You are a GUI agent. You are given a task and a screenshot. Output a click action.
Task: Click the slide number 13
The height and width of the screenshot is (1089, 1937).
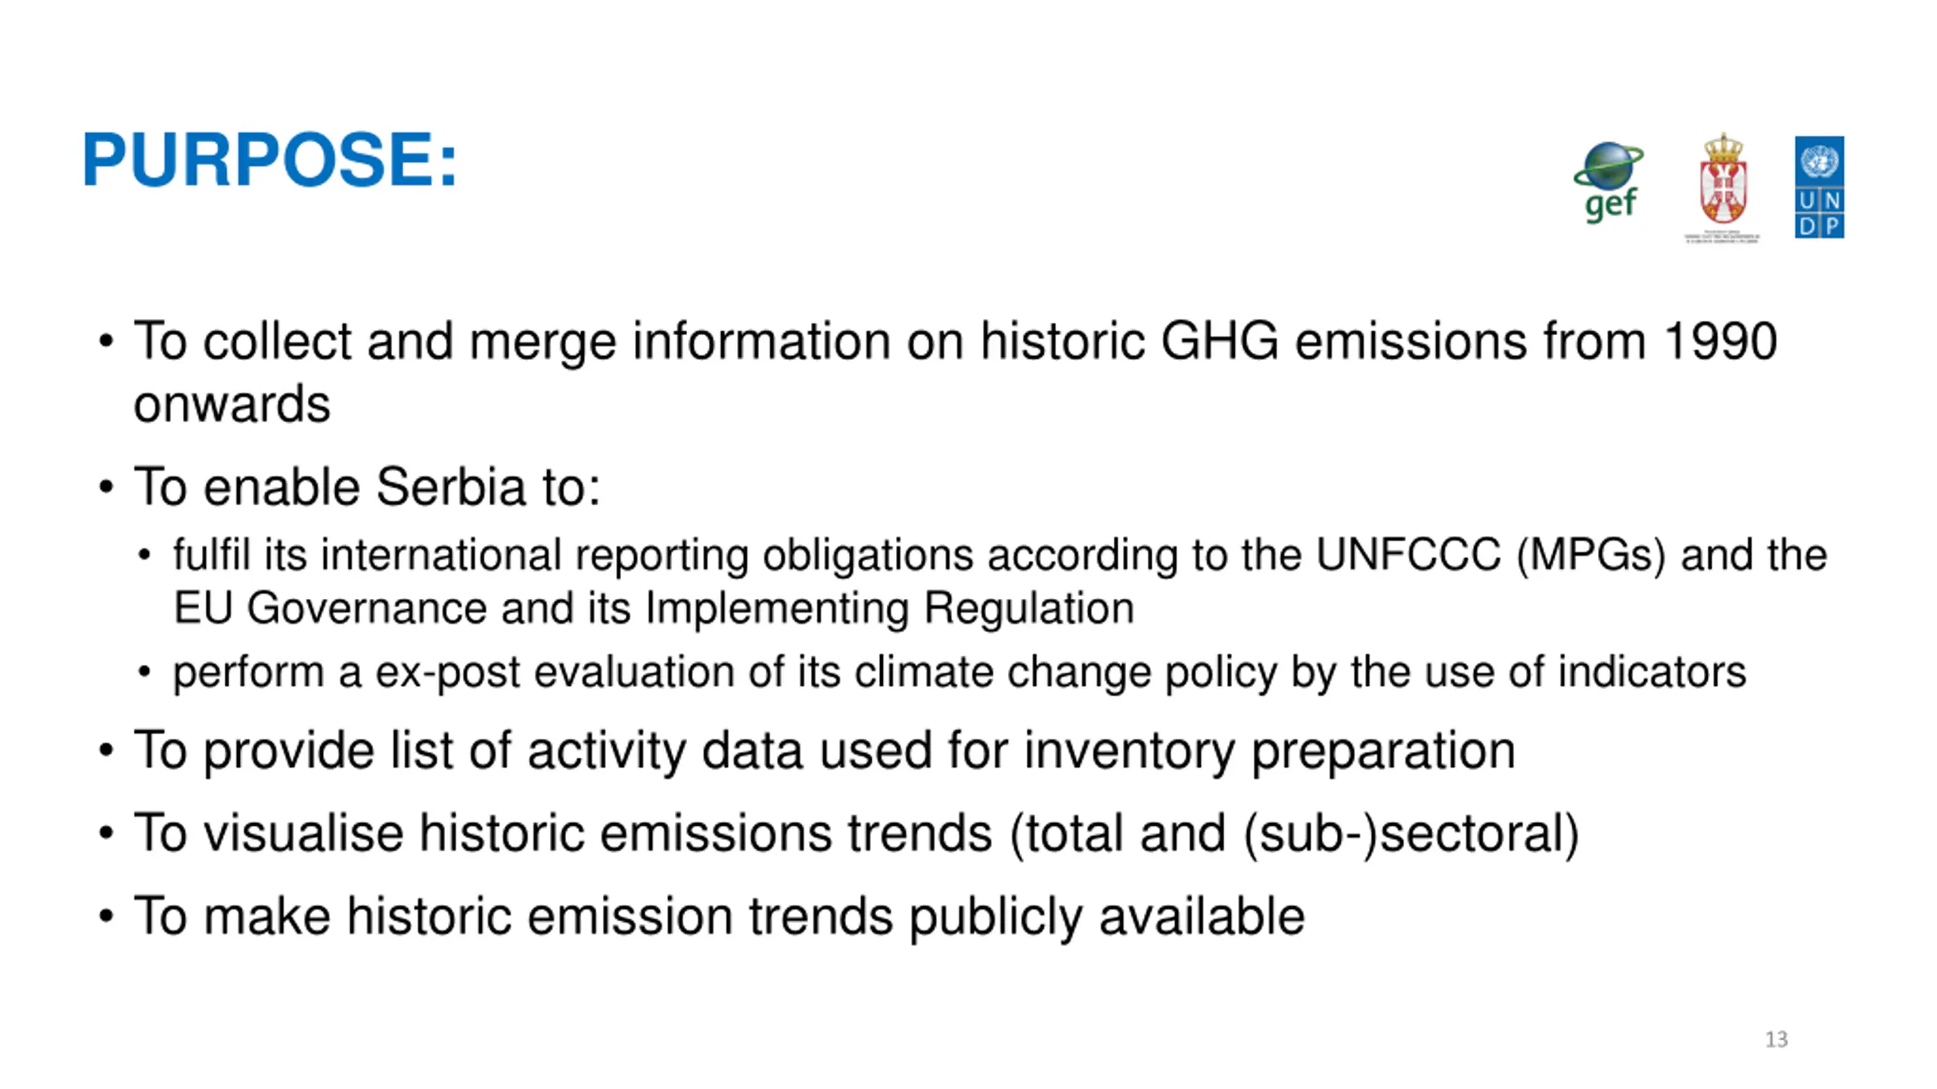[1777, 1039]
